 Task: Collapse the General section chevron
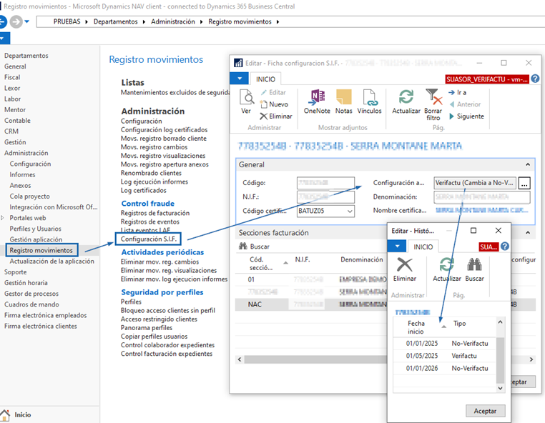529,164
